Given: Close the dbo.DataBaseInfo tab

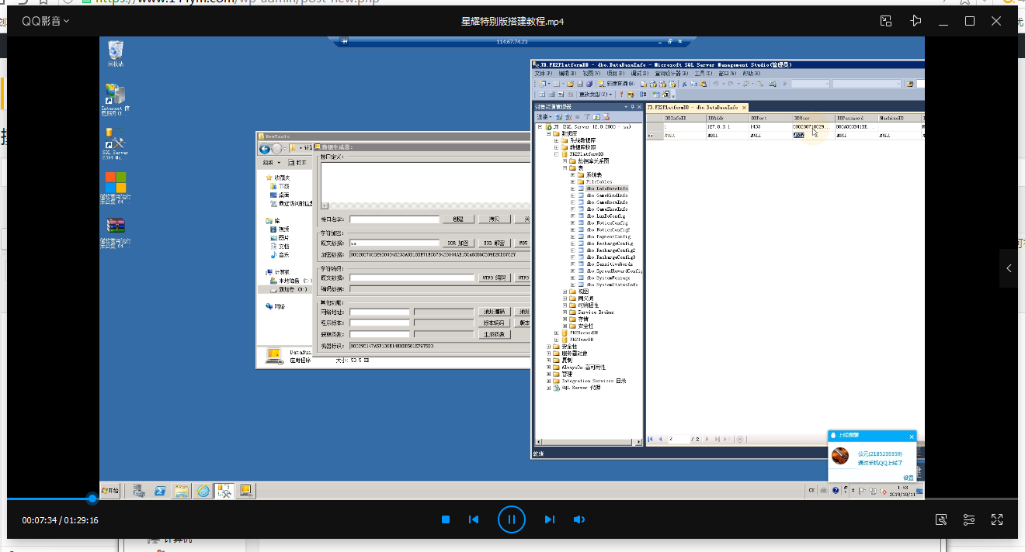Looking at the screenshot, I should [x=744, y=107].
